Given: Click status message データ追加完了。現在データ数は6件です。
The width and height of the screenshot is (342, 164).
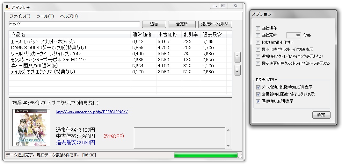Looking at the screenshot, I should (43, 155).
